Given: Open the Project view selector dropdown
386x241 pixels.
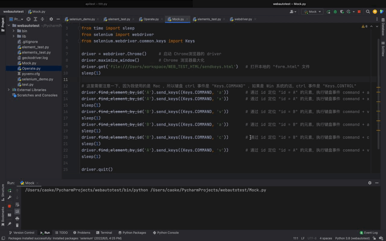Looking at the screenshot, I should click(17, 19).
